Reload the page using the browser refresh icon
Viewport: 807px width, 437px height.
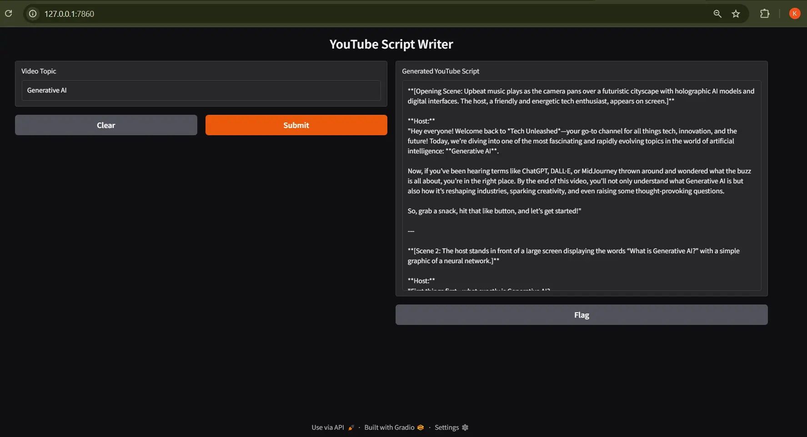tap(9, 14)
